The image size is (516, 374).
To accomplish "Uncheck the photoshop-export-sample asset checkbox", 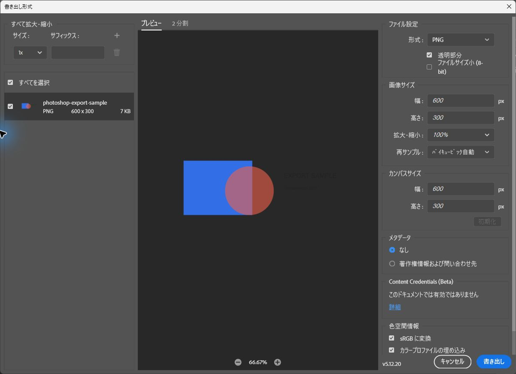I will coord(10,106).
